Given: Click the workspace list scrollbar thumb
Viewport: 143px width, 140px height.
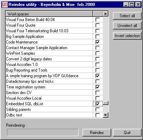Looking at the screenshot, I should coord(106,103).
